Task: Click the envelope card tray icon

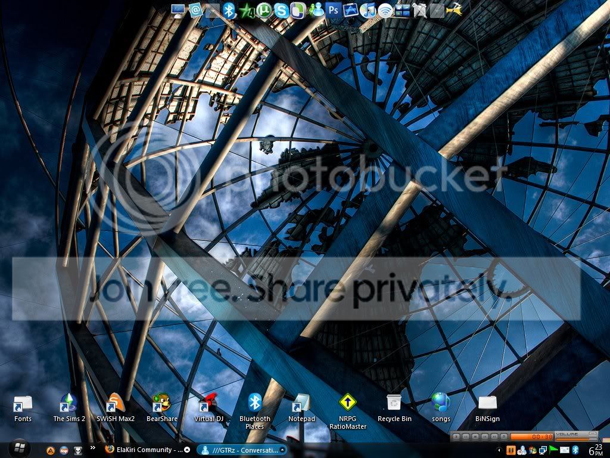Action: 565,450
